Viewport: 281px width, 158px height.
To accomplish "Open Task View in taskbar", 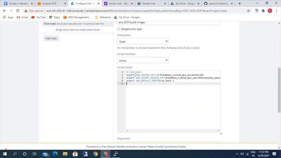I will click(x=34, y=154).
